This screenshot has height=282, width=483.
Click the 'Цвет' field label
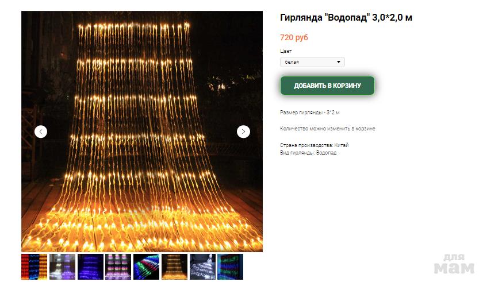[x=286, y=51]
